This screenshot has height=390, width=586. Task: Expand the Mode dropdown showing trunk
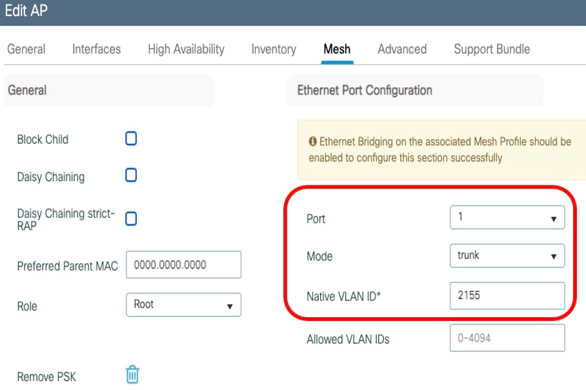click(507, 255)
